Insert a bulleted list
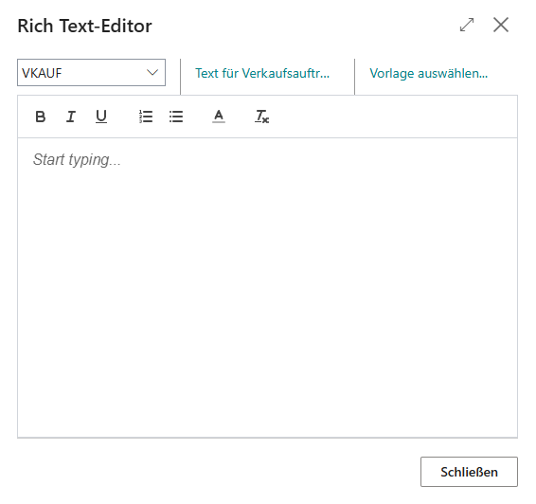The width and height of the screenshot is (536, 504). 176,117
